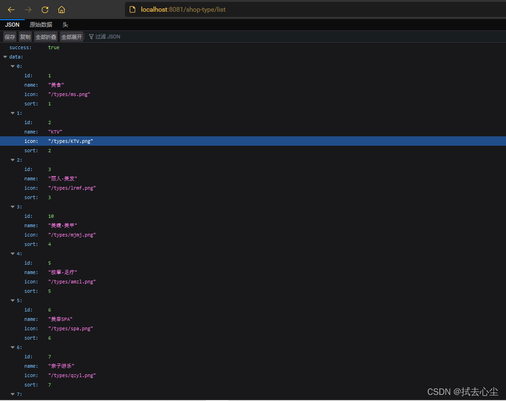The width and height of the screenshot is (506, 401).
Task: Collapse array item 7
Action: pyautogui.click(x=13, y=394)
